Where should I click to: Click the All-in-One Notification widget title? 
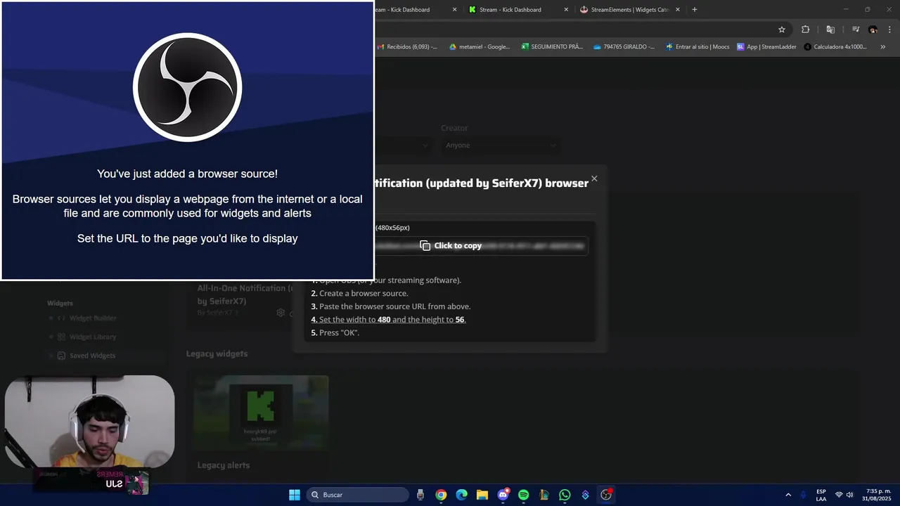coord(246,294)
